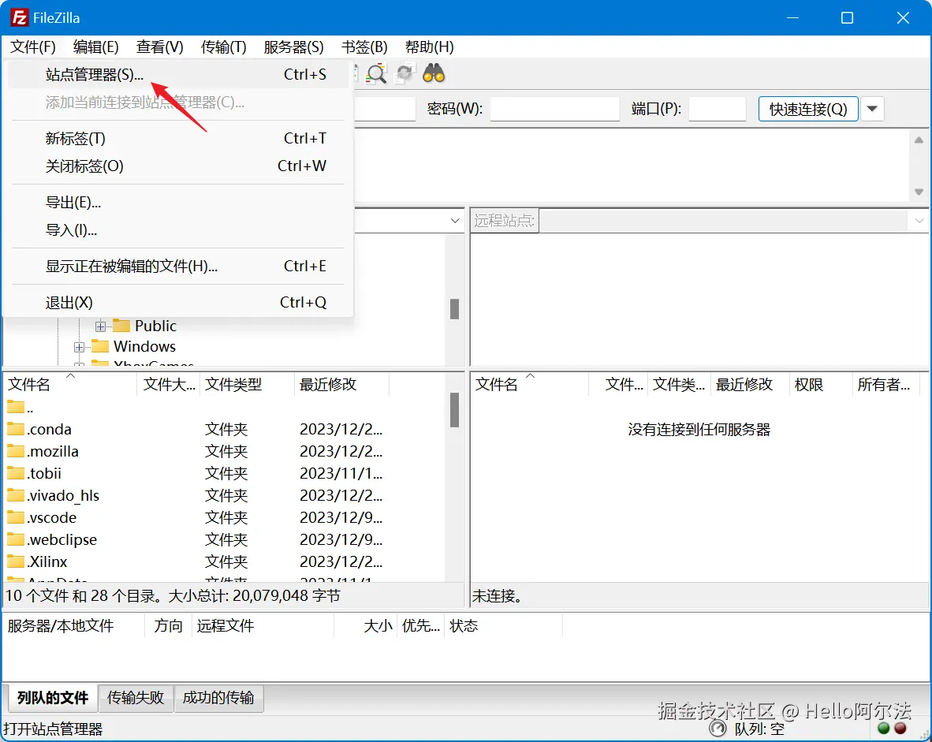
Task: Choose 导出(E)... menu entry
Action: click(178, 203)
